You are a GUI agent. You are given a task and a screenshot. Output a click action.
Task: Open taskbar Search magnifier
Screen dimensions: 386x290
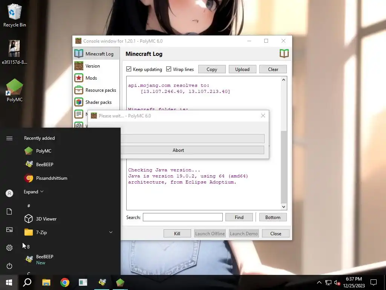point(27,282)
